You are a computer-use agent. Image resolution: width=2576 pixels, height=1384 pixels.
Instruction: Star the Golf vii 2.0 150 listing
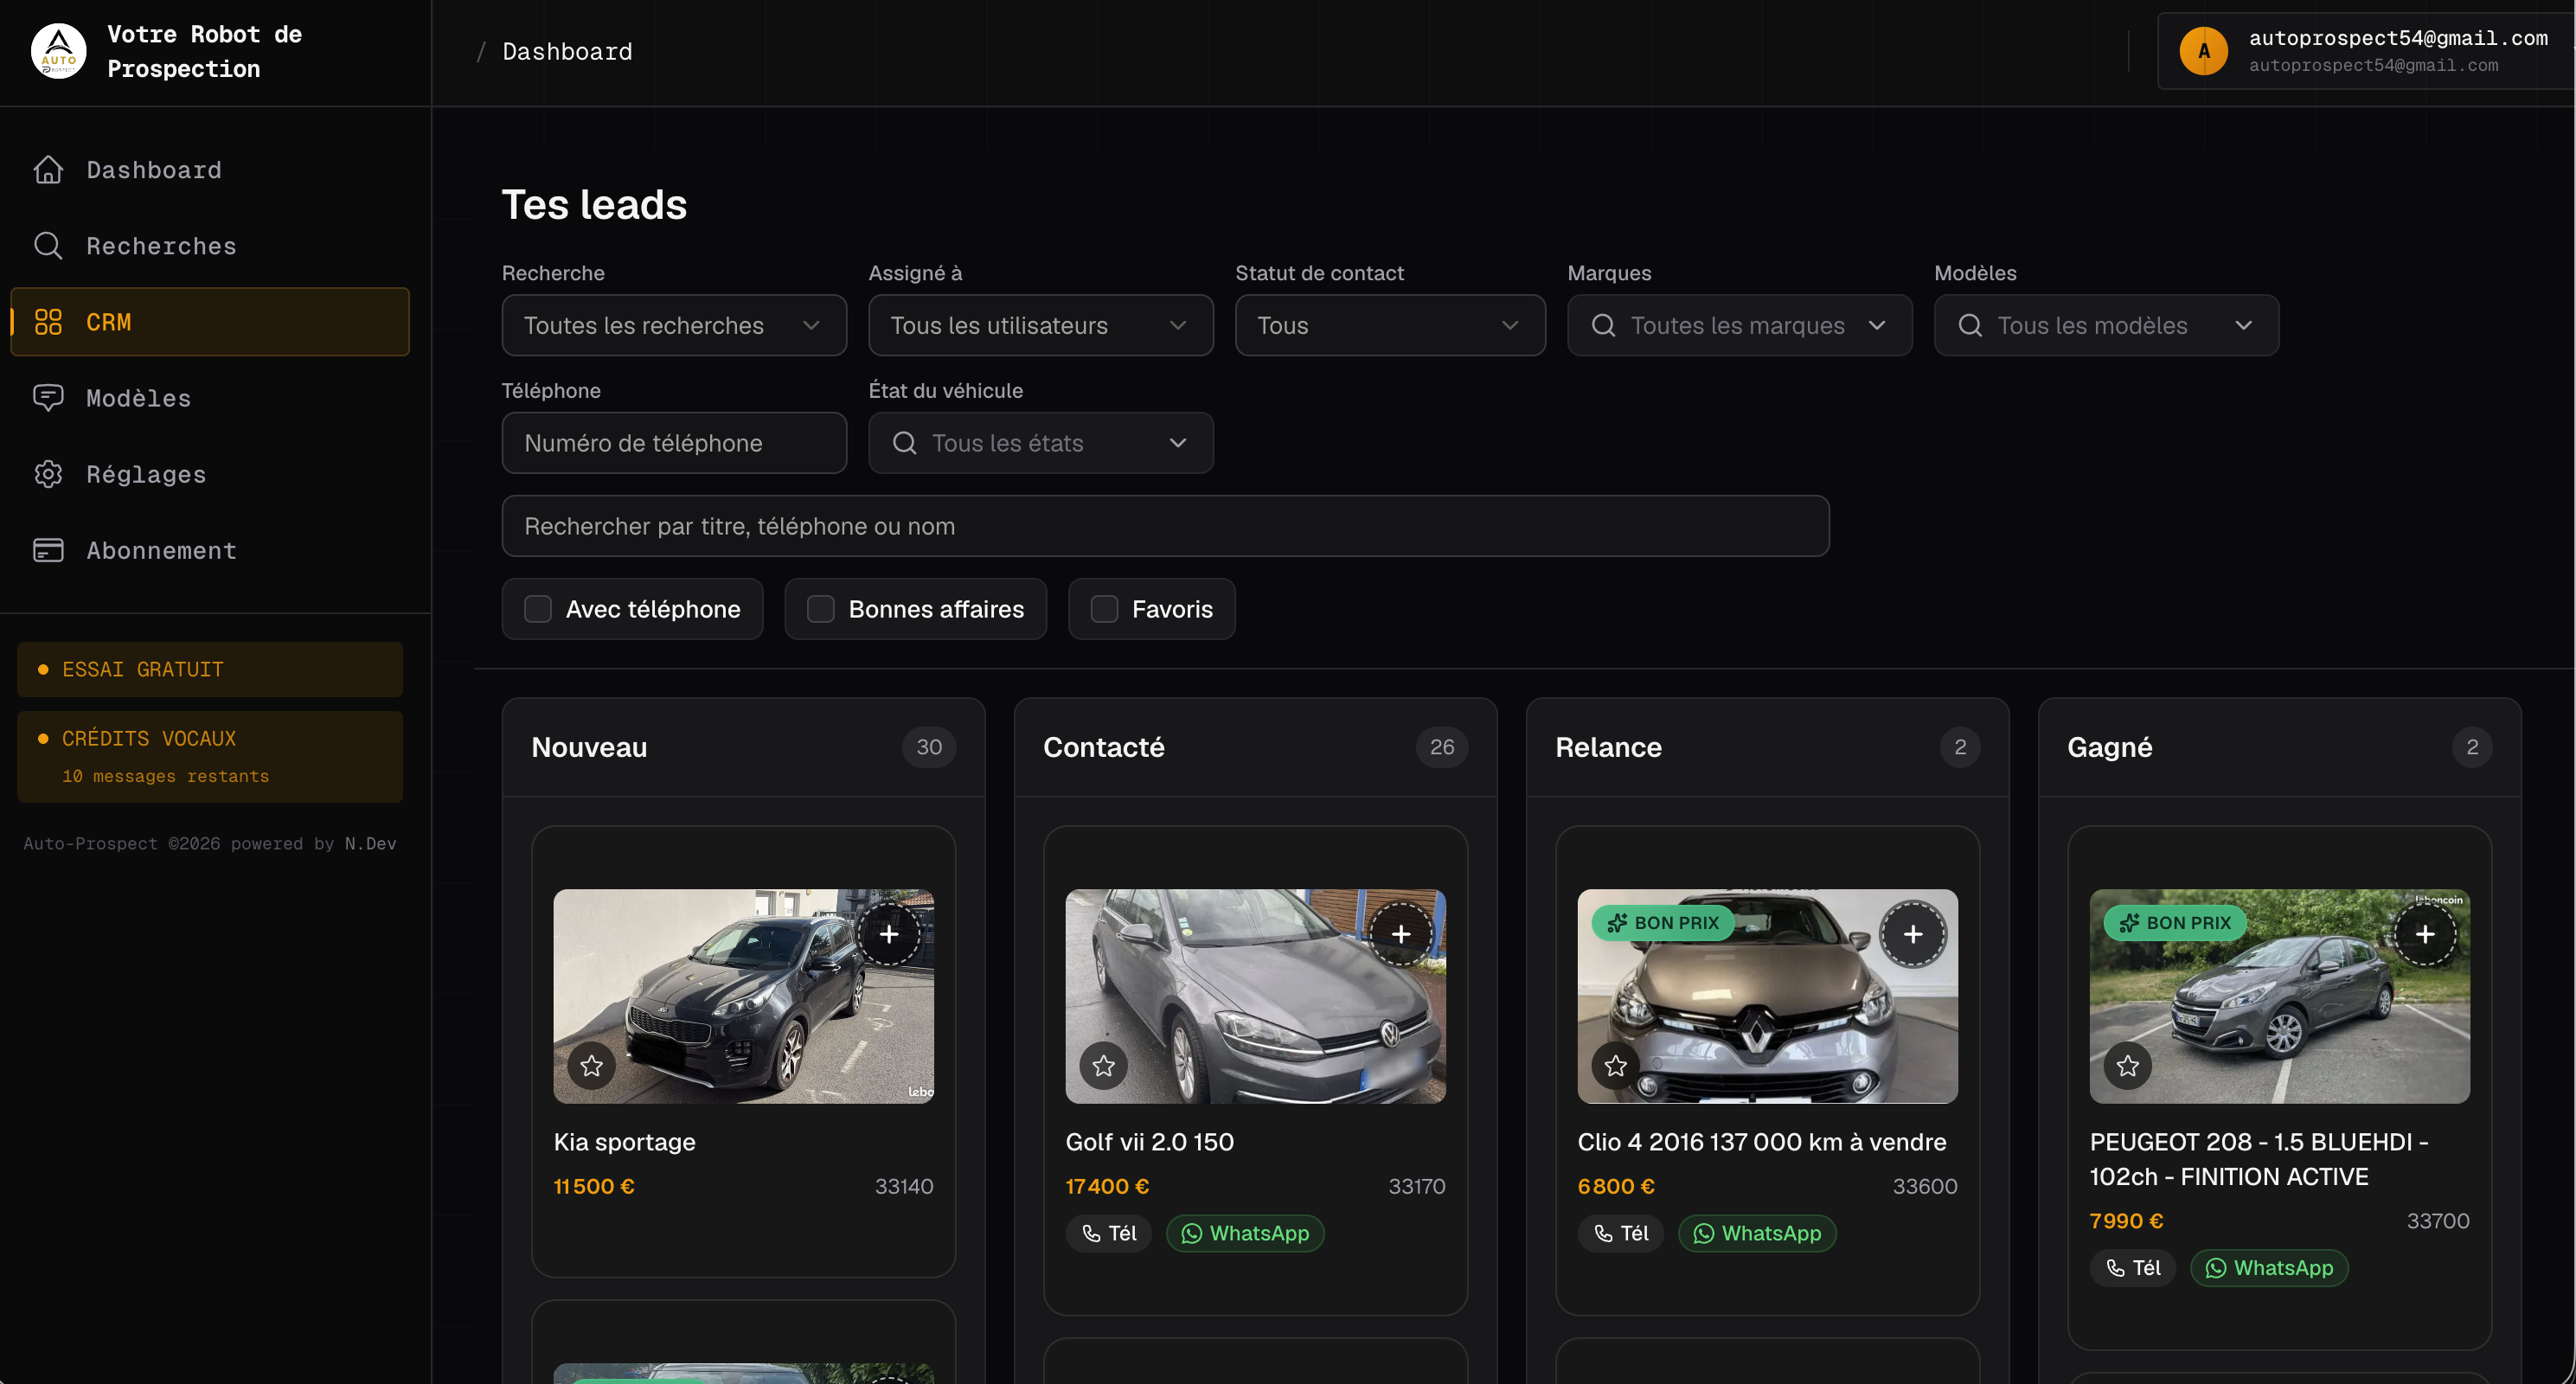[1104, 1066]
